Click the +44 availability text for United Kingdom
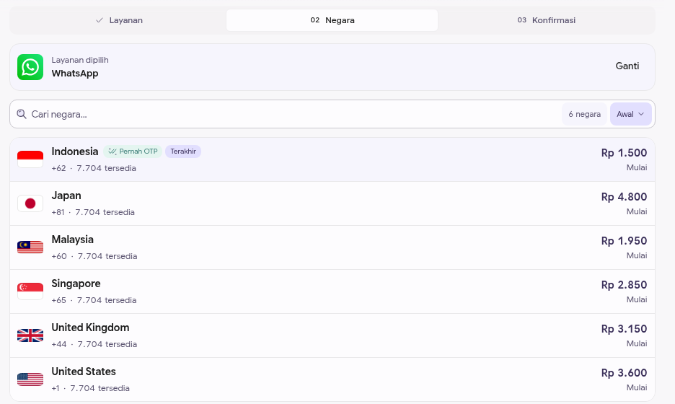 tap(94, 344)
